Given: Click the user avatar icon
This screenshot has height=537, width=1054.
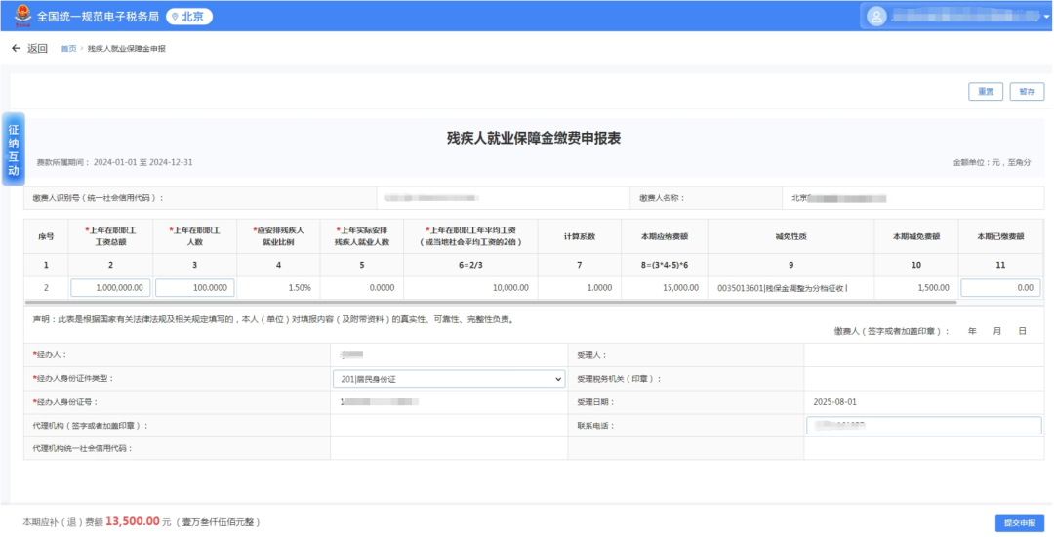Looking at the screenshot, I should 877,16.
